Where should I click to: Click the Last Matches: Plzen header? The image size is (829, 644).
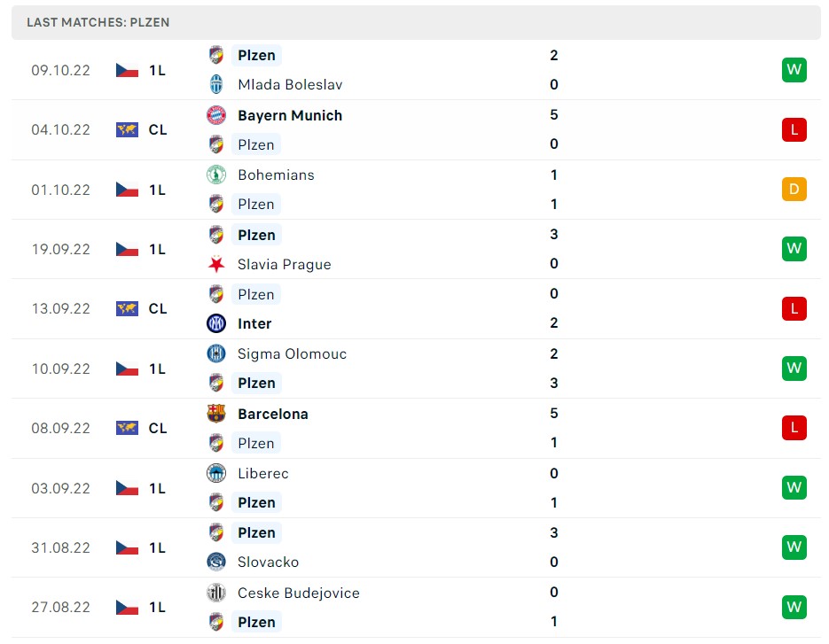tap(98, 22)
